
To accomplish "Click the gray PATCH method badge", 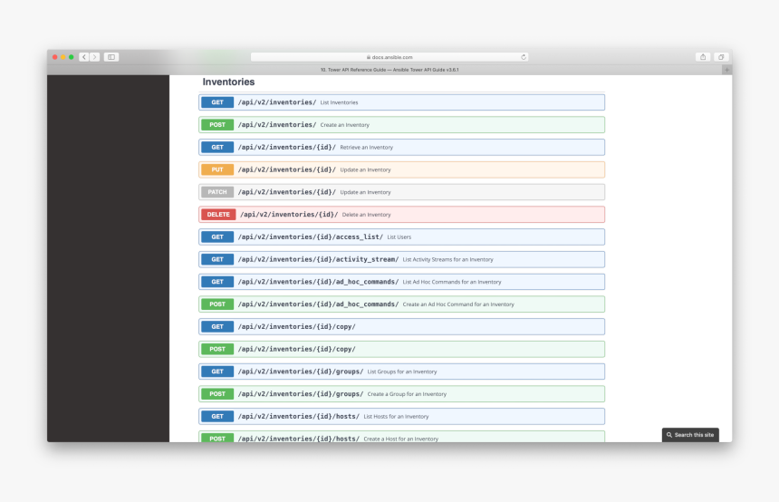I will [x=217, y=192].
